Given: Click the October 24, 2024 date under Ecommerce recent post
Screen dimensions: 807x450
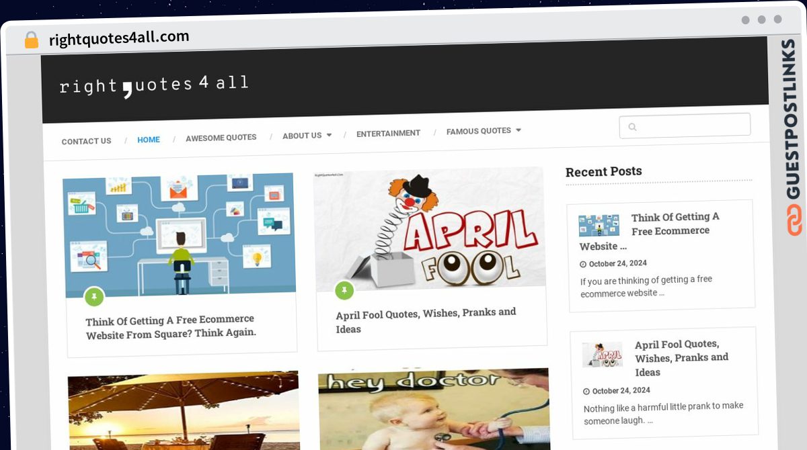Looking at the screenshot, I should point(618,263).
